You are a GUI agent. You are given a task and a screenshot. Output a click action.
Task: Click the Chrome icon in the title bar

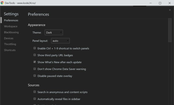[x=2, y=3]
